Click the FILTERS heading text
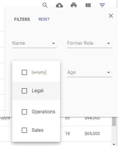 (x=22, y=19)
